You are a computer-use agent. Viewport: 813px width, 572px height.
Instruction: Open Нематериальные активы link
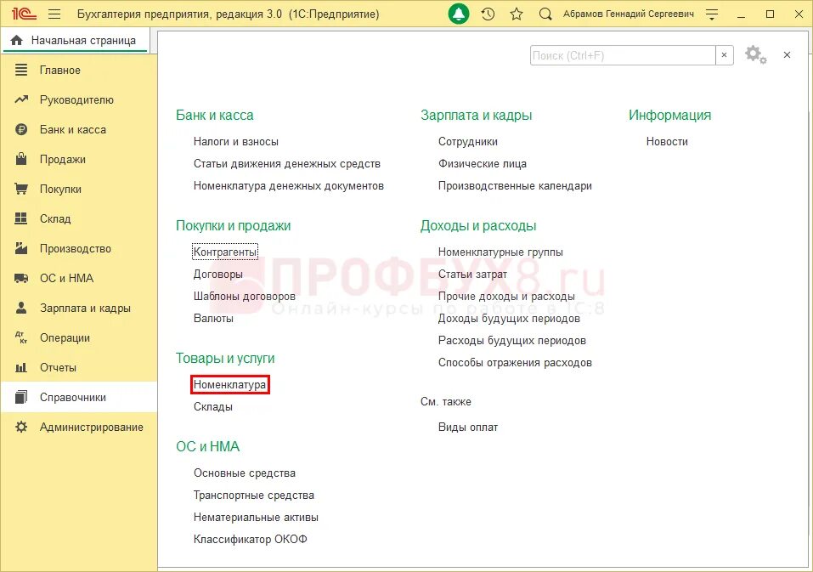(x=257, y=517)
